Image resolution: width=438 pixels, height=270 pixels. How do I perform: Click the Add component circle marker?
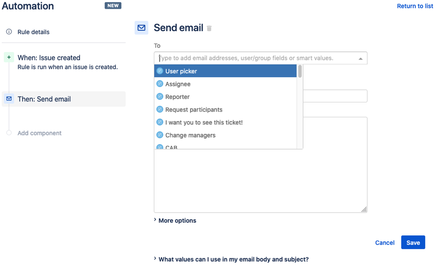(x=9, y=133)
